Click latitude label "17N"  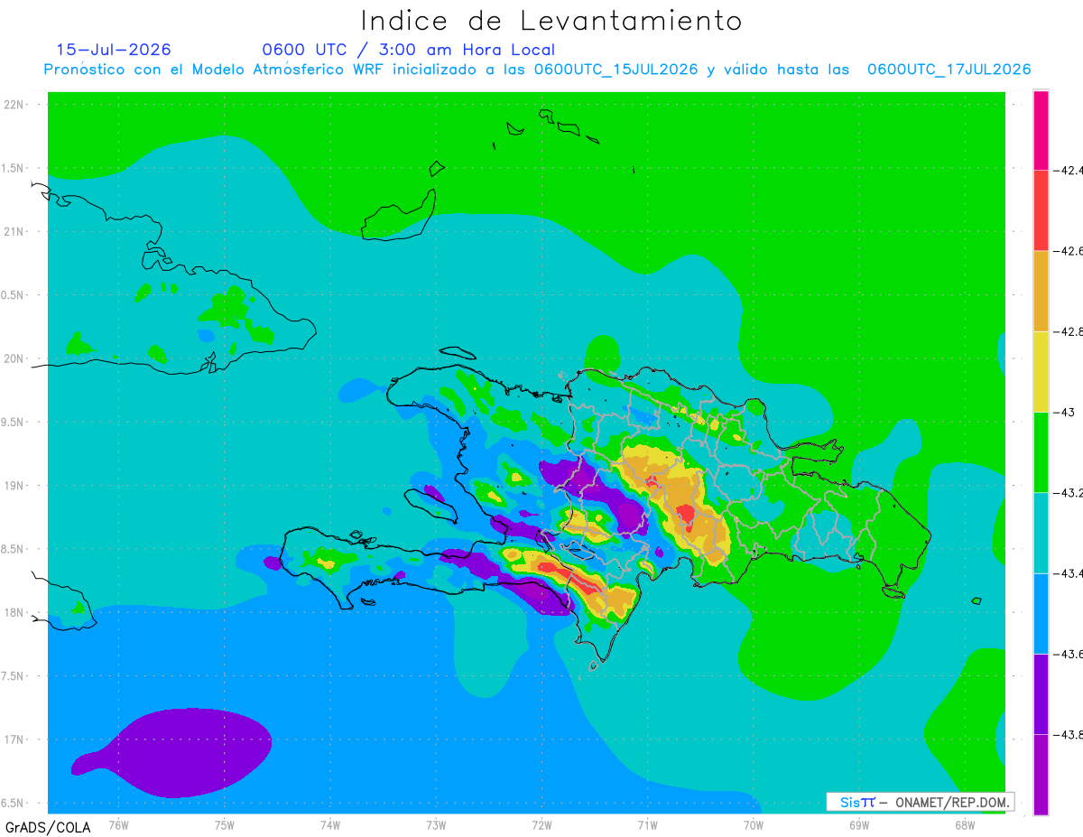pos(14,739)
